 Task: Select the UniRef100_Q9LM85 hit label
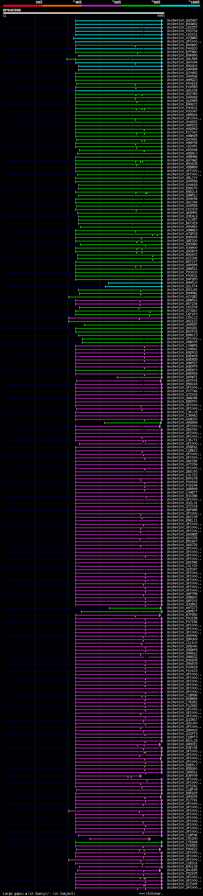point(182,59)
